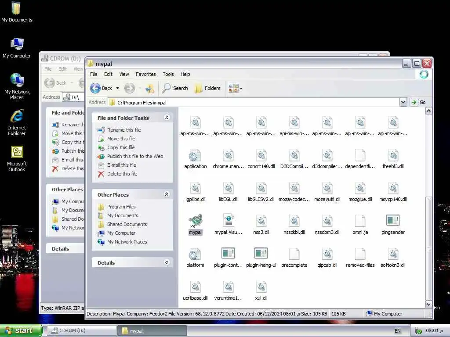Viewport: 450px width, 337px height.
Task: Click the file list scroll up arrow
Action: [428, 111]
